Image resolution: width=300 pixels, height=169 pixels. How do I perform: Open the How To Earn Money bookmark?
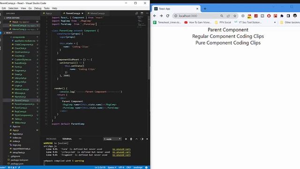[198, 23]
